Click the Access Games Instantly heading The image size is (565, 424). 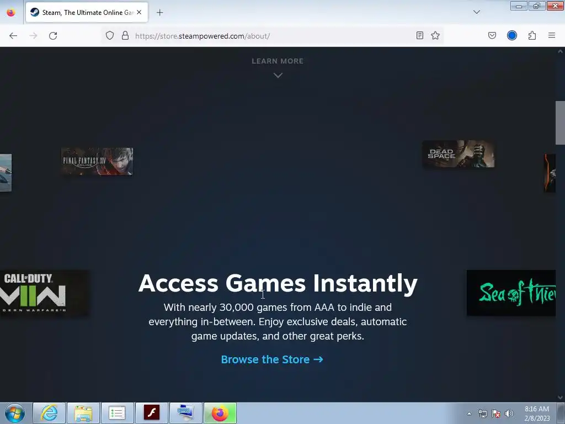pyautogui.click(x=278, y=283)
